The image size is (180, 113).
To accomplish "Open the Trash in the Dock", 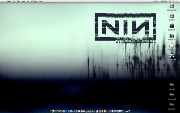I will pos(129,111).
